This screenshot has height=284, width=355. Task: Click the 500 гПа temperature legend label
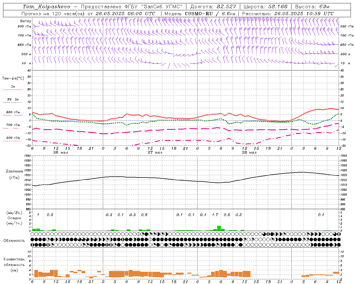point(13,138)
